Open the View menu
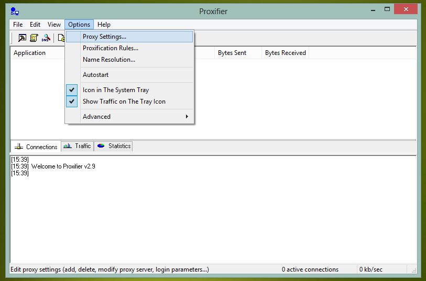Screen dimensions: 426x281 click(54, 25)
